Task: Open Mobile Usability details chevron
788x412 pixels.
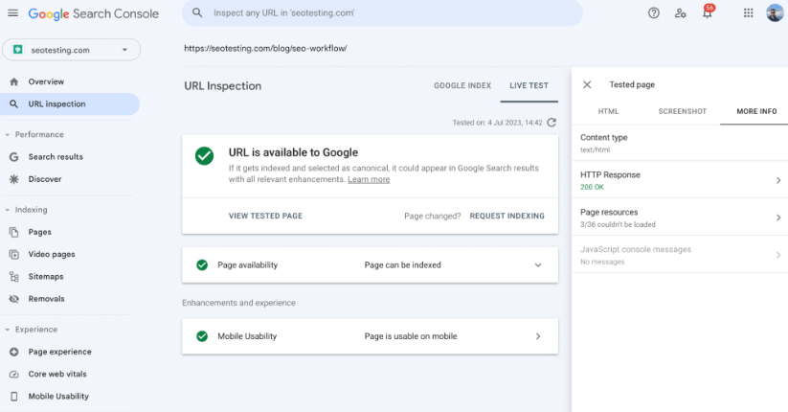Action: 538,336
